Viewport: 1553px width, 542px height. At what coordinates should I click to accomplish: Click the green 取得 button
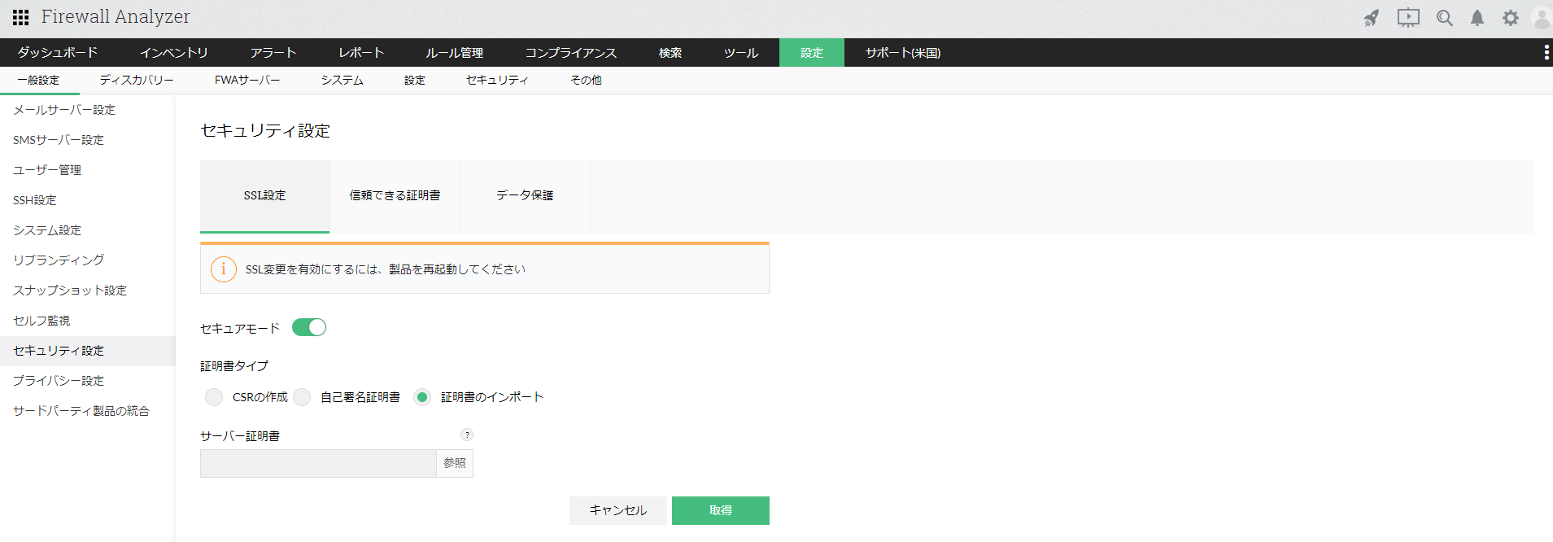point(721,510)
